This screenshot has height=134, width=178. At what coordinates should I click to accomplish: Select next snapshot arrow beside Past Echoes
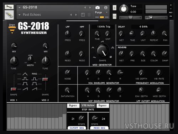pyautogui.click(x=76, y=15)
